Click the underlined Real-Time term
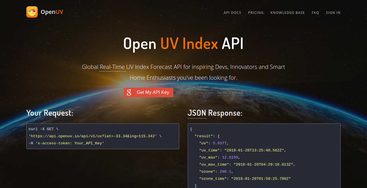 pyautogui.click(x=113, y=67)
